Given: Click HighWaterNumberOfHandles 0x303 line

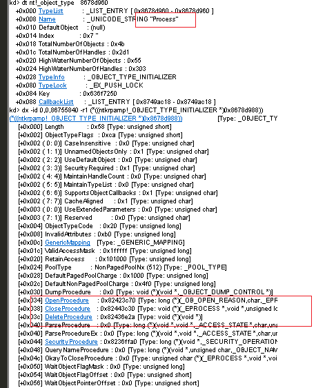Looking at the screenshot, I should coord(81,69).
